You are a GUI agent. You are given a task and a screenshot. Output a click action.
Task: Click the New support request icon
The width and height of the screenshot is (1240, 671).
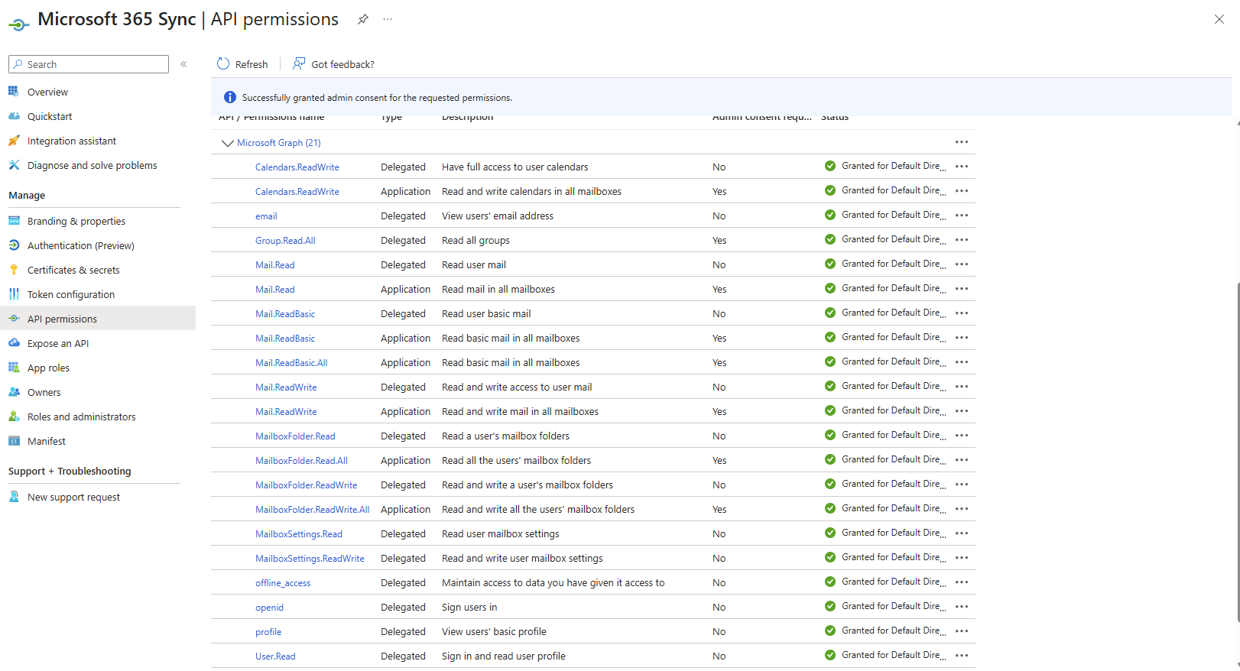coord(14,497)
